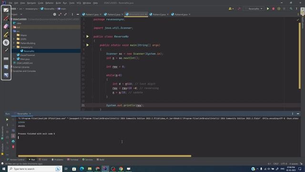Click Type here to search box
Screen dimensions: 305x172
click(35, 169)
